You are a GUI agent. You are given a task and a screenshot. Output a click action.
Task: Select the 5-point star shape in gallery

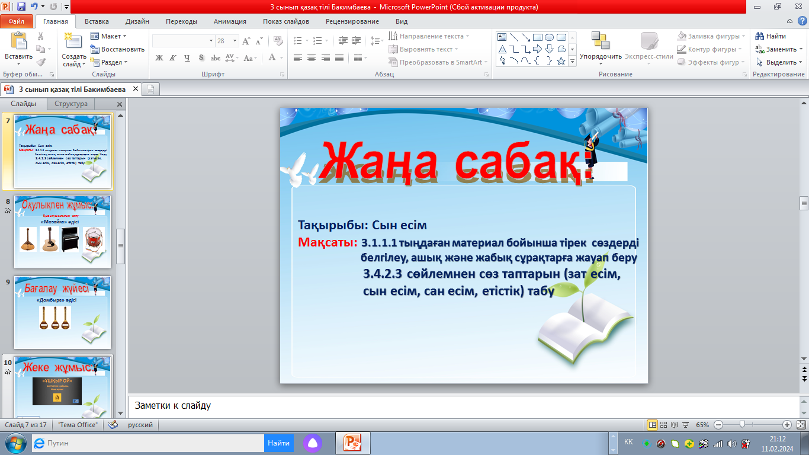pyautogui.click(x=561, y=61)
